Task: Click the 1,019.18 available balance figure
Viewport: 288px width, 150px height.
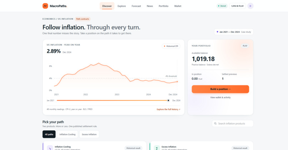Action: coord(203,59)
